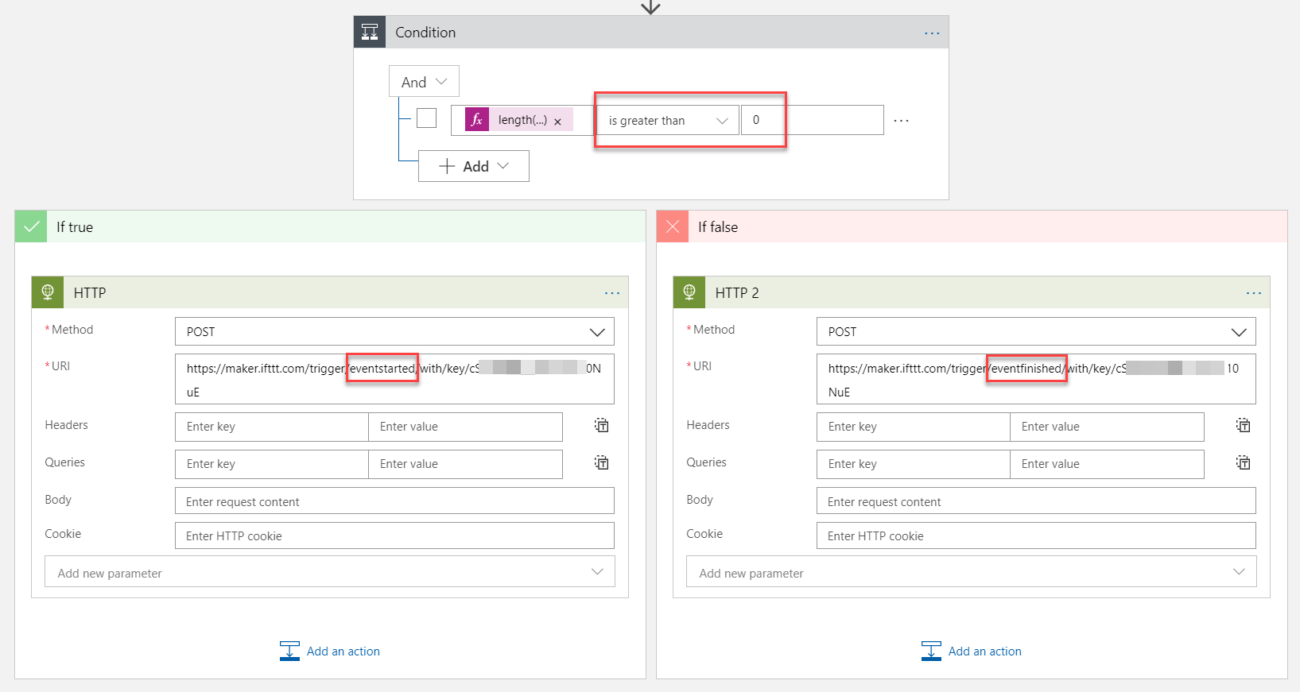The width and height of the screenshot is (1300, 692).
Task: Select the If false branch header
Action: coord(972,227)
